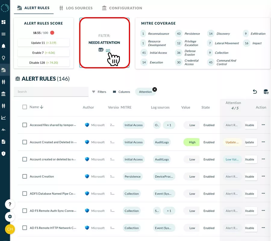Open the settings gear button

pos(10,217)
